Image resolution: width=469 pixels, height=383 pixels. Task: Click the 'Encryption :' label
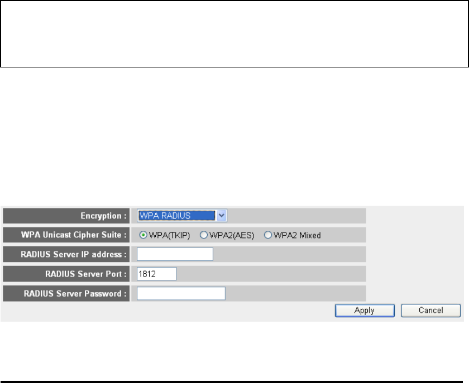[x=103, y=216]
